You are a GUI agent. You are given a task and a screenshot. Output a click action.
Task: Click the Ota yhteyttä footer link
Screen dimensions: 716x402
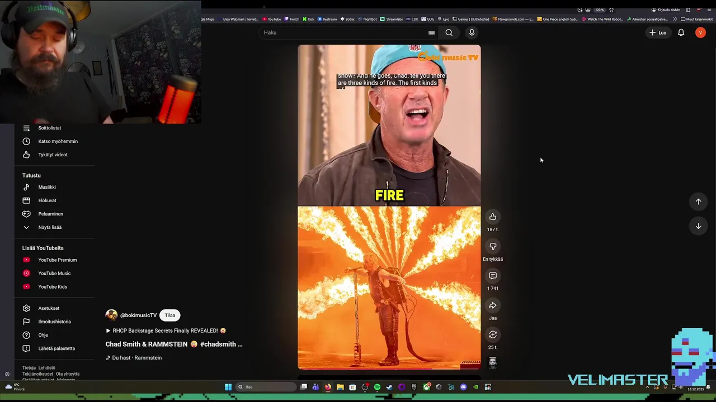pos(68,374)
